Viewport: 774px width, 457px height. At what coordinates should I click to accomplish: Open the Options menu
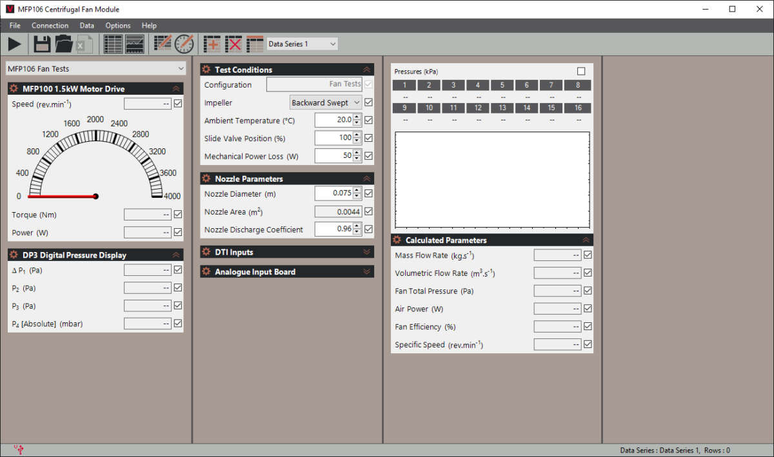point(118,26)
